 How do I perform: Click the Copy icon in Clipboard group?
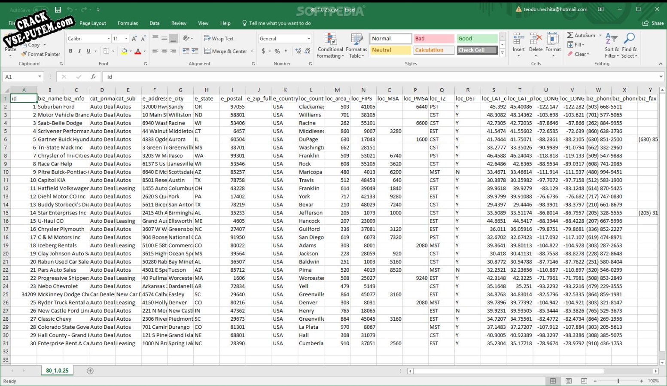24,45
